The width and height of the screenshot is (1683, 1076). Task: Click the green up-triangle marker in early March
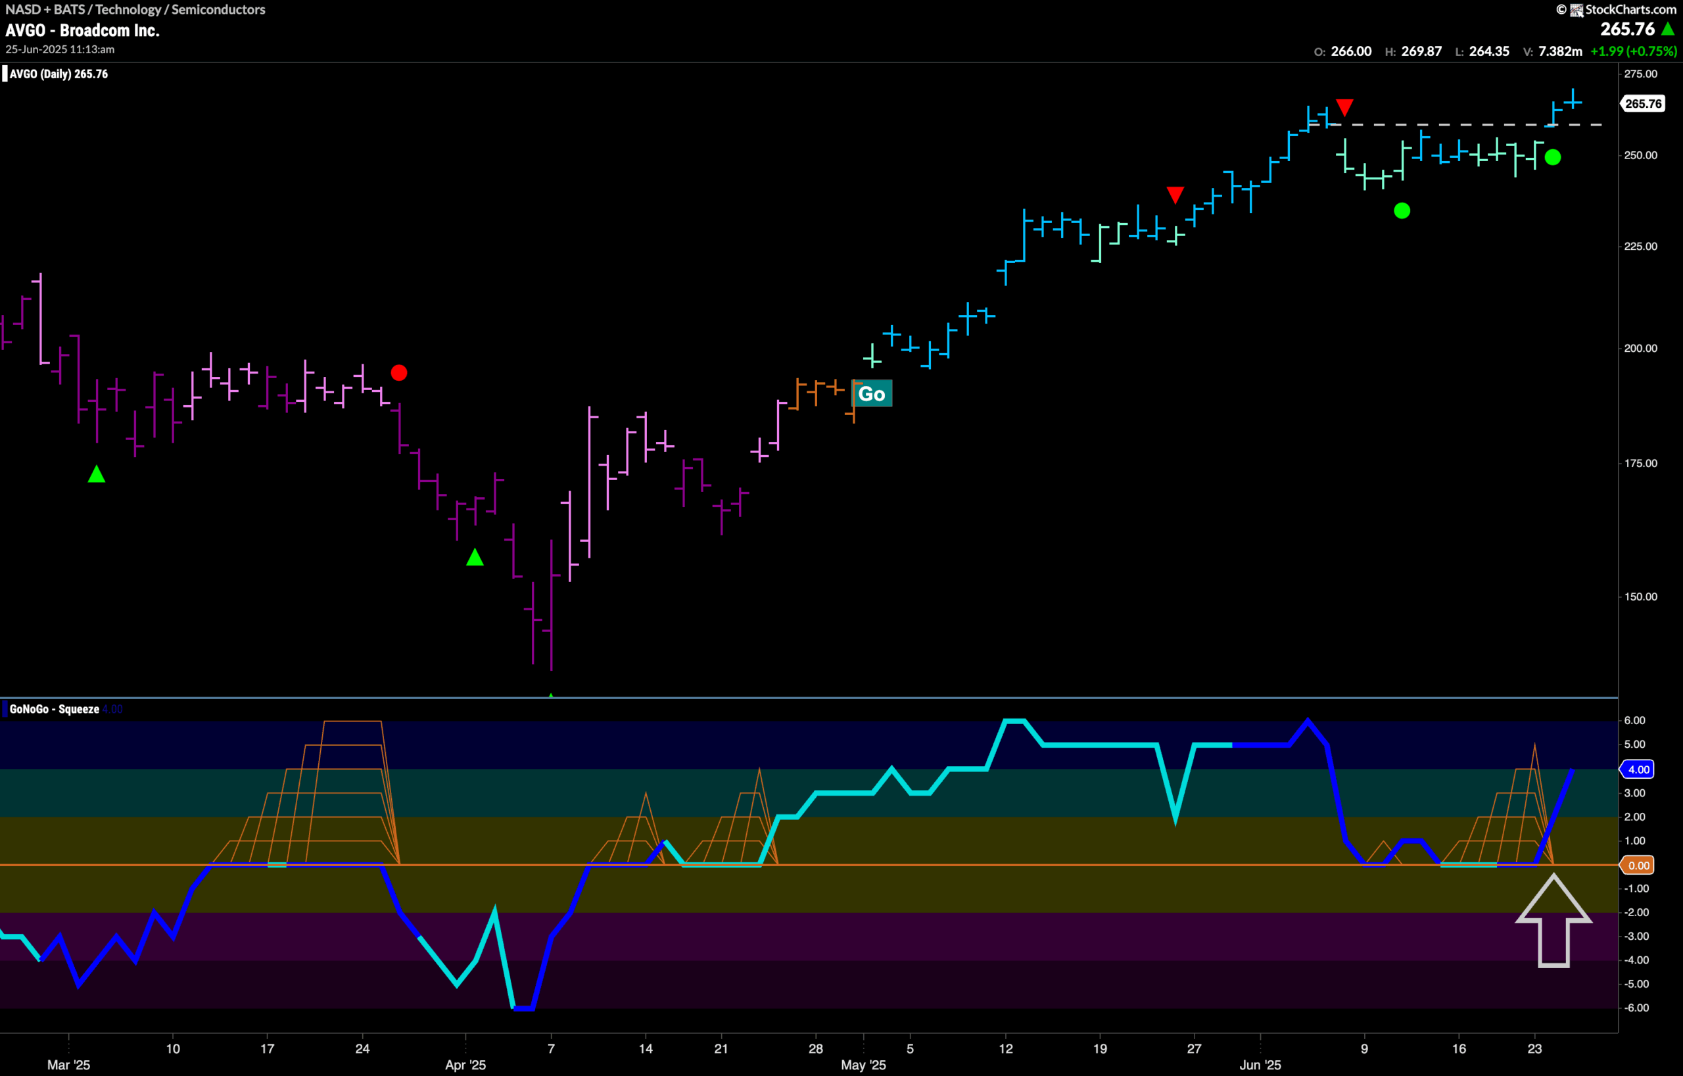coord(97,474)
